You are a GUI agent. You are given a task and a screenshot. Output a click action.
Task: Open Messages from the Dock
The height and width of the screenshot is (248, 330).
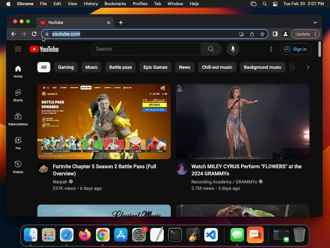(237, 235)
